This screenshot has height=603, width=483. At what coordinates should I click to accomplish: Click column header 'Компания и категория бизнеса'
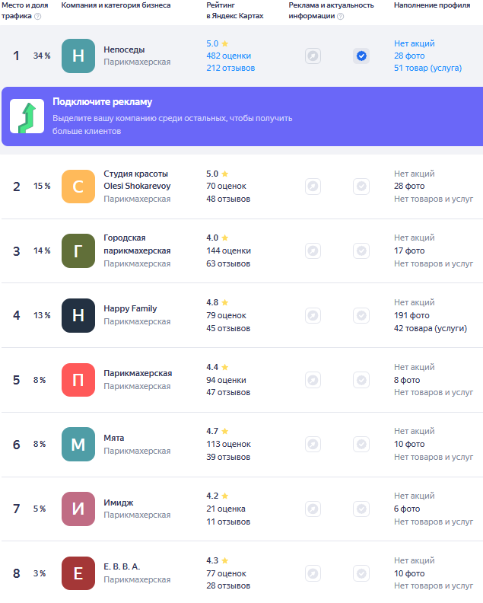coord(116,5)
